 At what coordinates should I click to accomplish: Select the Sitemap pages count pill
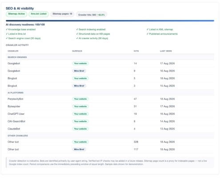click(x=62, y=14)
